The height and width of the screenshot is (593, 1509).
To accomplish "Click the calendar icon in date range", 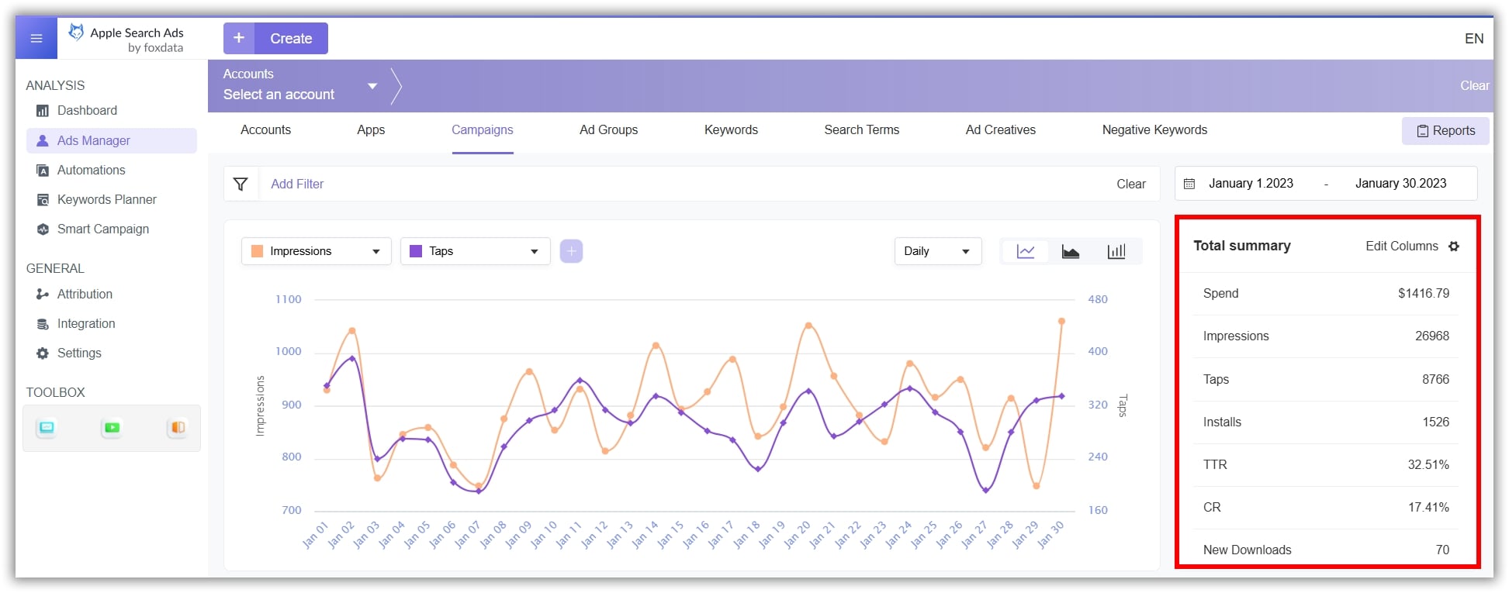I will (x=1189, y=184).
